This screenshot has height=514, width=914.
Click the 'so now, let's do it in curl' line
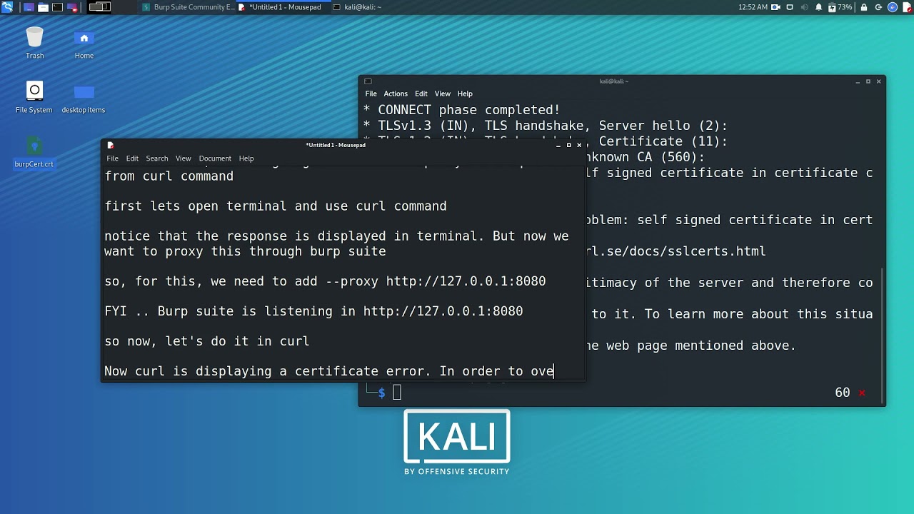coord(207,341)
